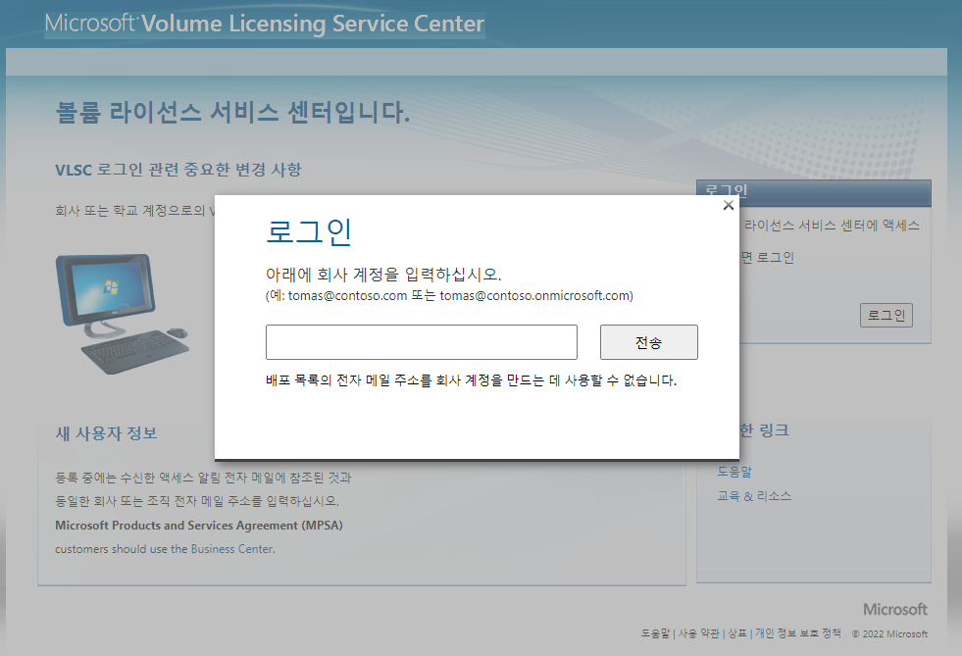Open the 교육 & 리소스 link
The width and height of the screenshot is (962, 656).
point(754,496)
